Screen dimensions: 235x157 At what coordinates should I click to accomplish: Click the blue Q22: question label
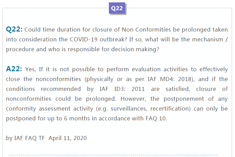pyautogui.click(x=14, y=29)
